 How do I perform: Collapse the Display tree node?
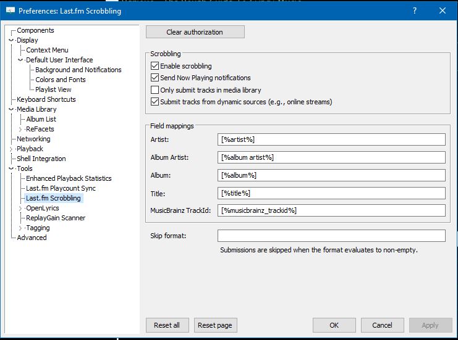(12, 40)
